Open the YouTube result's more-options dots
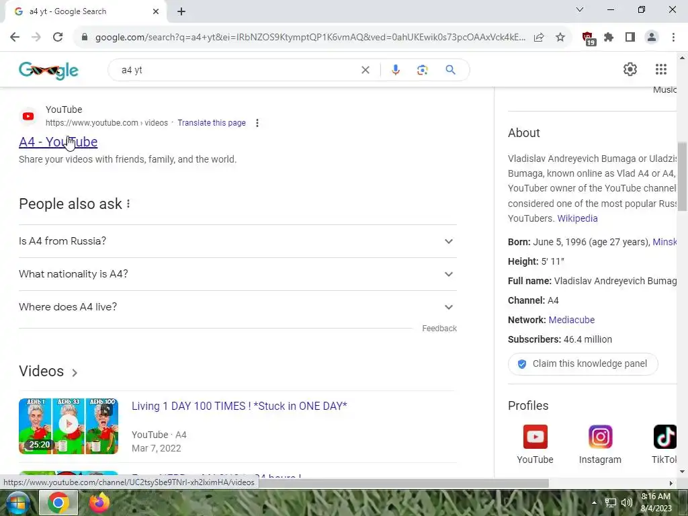 tap(257, 123)
